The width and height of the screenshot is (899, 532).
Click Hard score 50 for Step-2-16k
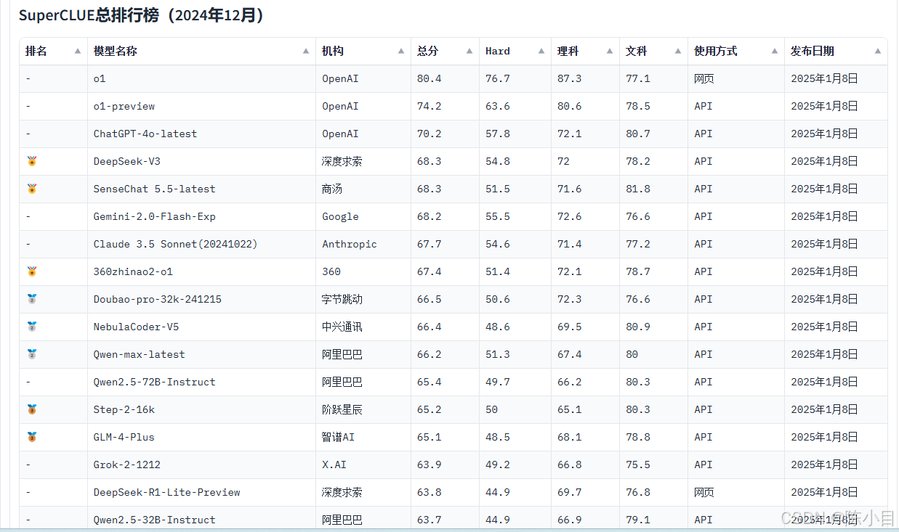[492, 409]
